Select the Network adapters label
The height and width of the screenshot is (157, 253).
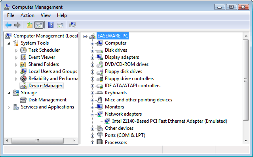coord(123,114)
